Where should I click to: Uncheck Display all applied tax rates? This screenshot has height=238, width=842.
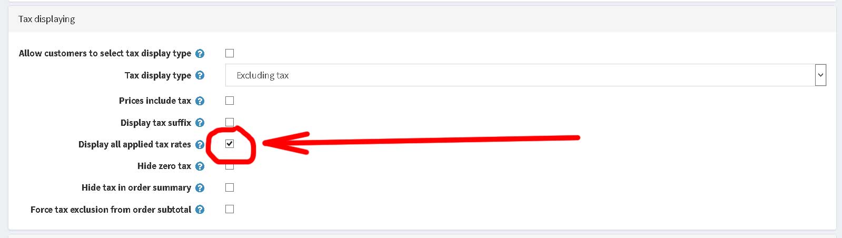230,144
